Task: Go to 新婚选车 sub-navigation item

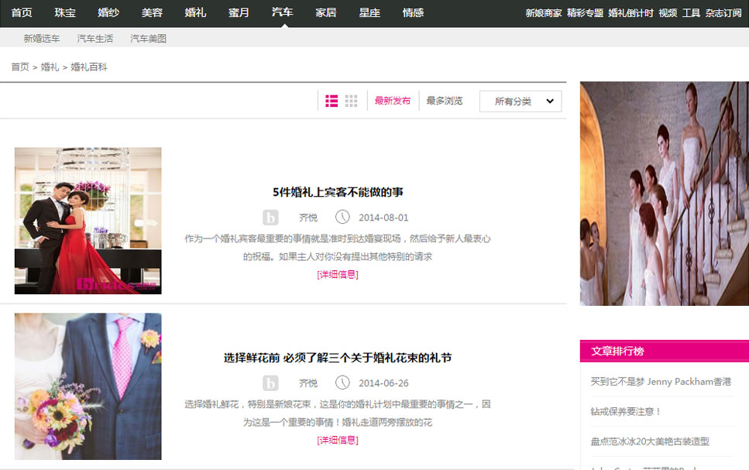Action: click(42, 38)
